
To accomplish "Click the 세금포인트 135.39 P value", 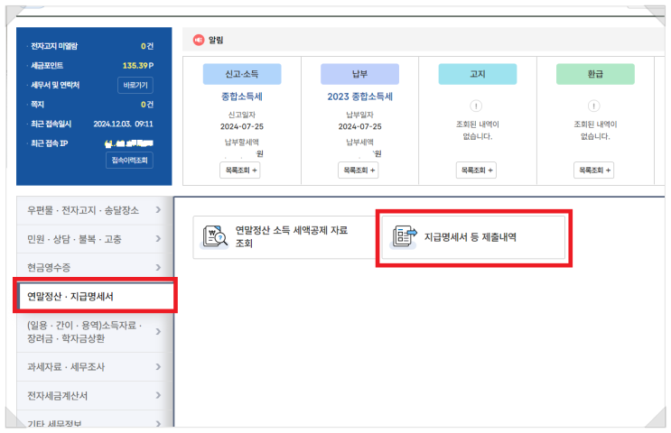I will click(138, 65).
